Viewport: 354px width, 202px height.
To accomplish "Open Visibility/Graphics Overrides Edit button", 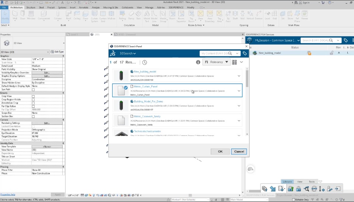I will [47, 73].
